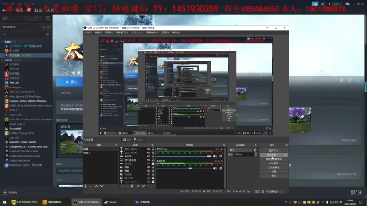
Task: Add a new scene with plus icon
Action: coord(86,186)
